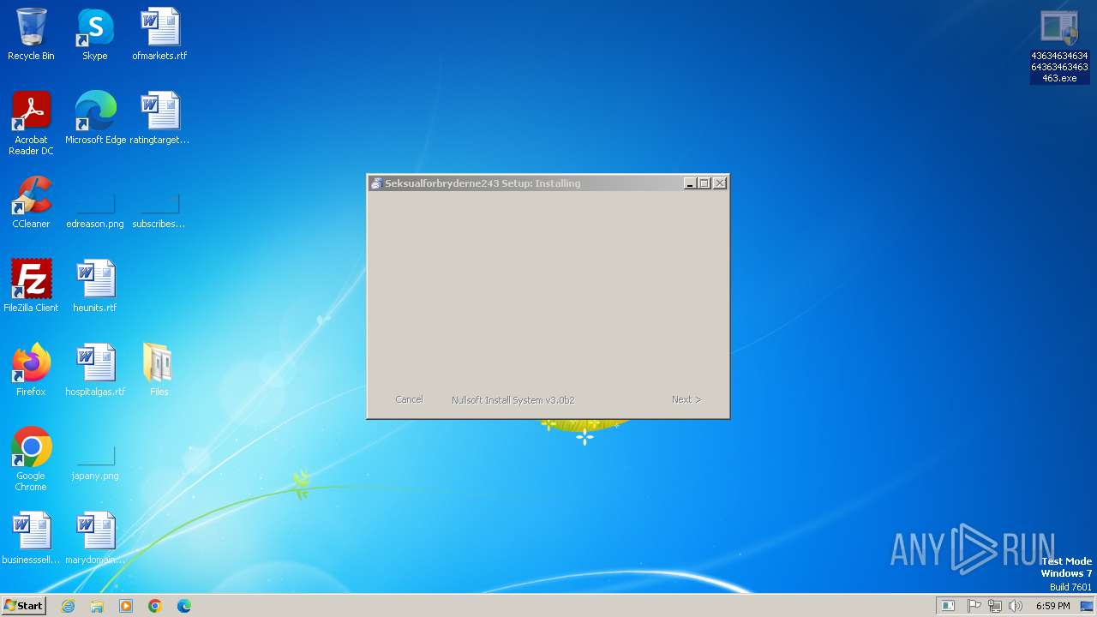Click Nullsoft Install System v3.0b2 text
Viewport: 1097px width, 617px height.
pyautogui.click(x=513, y=400)
